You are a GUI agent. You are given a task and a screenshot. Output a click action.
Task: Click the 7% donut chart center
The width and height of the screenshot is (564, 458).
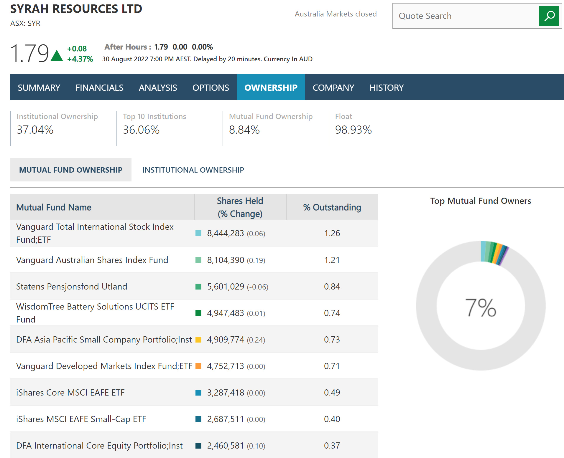[481, 307]
